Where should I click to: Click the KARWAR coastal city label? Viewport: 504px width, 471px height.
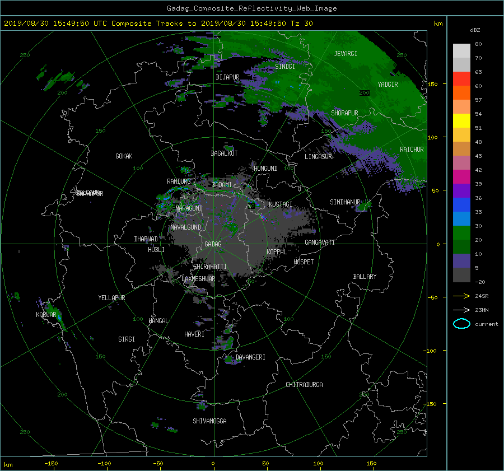pyautogui.click(x=46, y=315)
